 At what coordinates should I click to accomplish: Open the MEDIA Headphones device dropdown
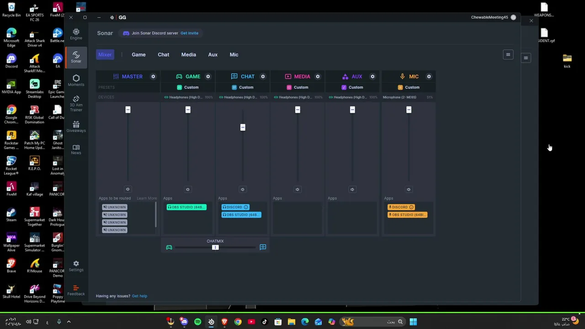(x=298, y=97)
